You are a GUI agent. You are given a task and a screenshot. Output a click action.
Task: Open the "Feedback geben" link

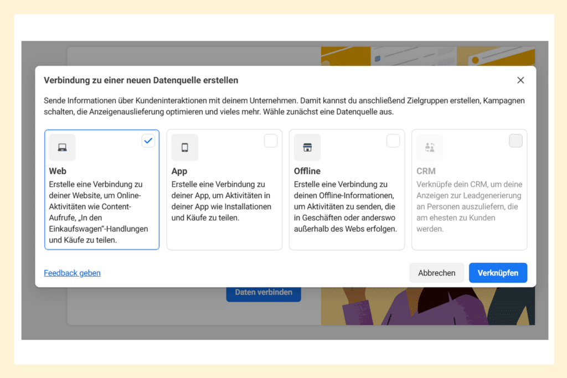click(72, 273)
